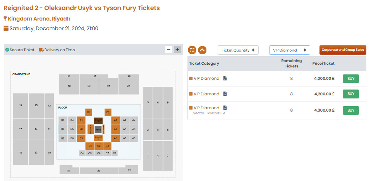The width and height of the screenshot is (371, 181).
Task: Open PDF icon for 4,200.00 £ ticket
Action: pos(225,94)
